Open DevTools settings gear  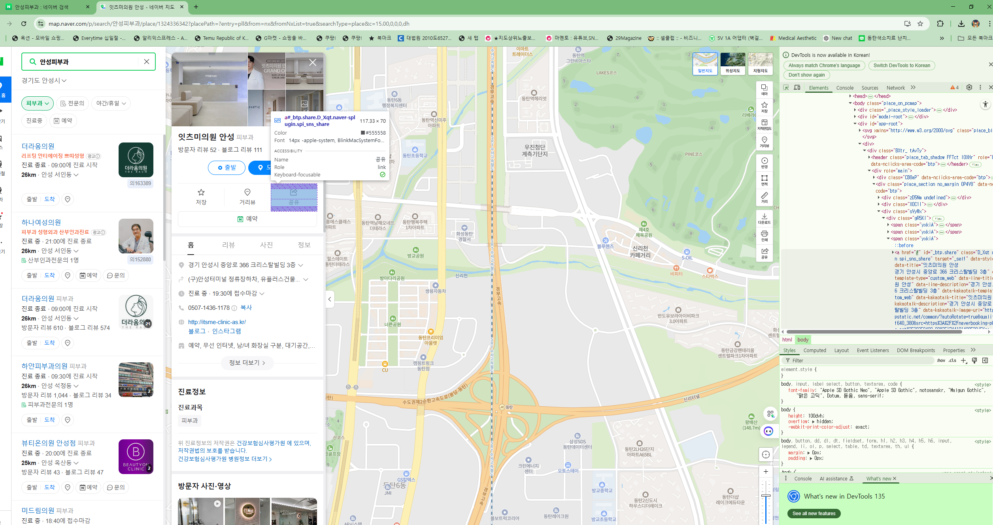[969, 88]
